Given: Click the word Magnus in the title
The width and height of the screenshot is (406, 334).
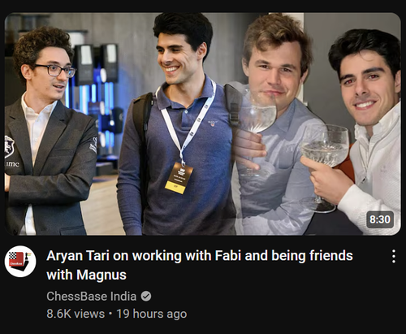Looking at the screenshot, I should tap(101, 275).
